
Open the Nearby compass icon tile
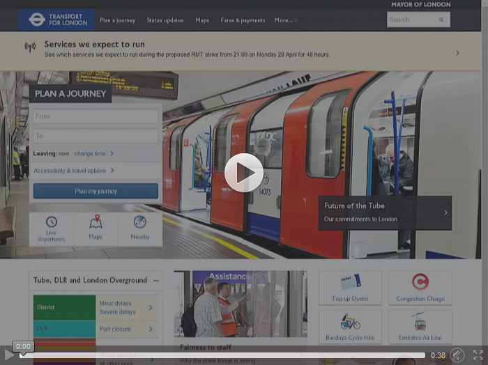pos(140,222)
